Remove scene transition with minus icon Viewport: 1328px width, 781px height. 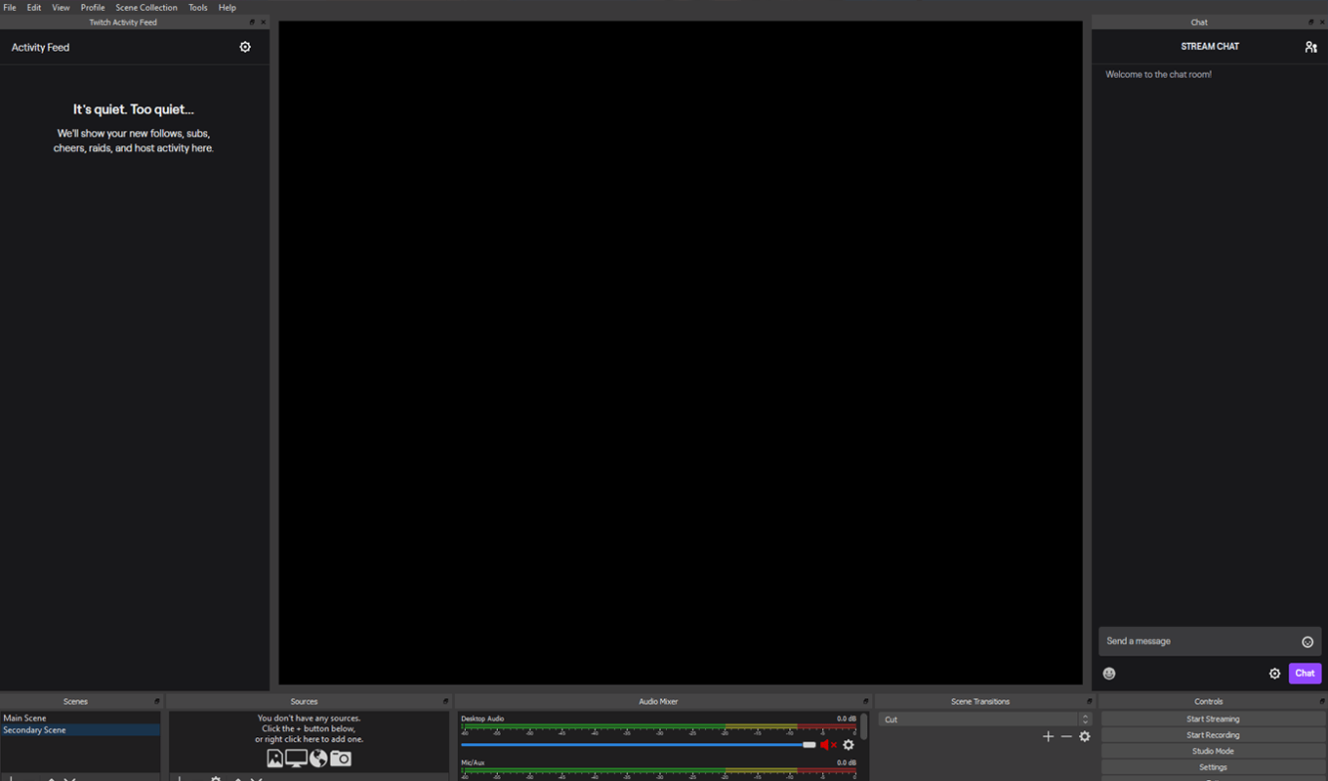coord(1066,737)
